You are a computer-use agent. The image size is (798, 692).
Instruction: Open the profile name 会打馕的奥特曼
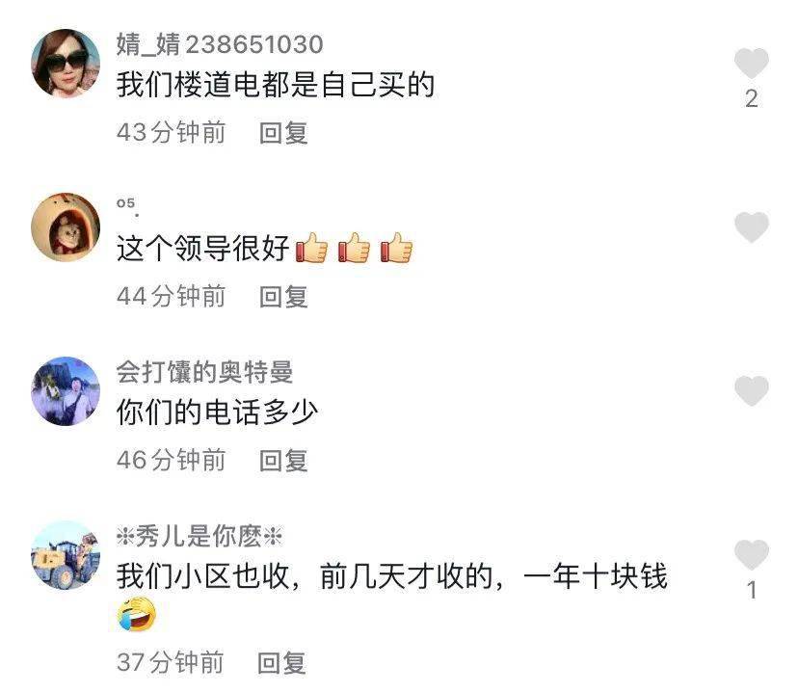click(x=204, y=372)
